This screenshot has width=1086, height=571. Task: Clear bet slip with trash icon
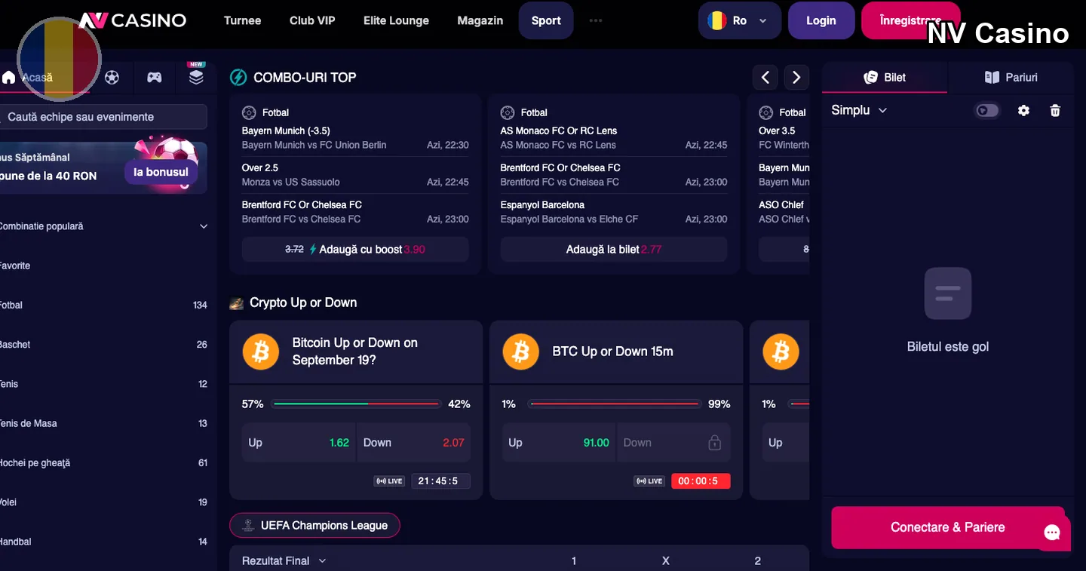coord(1055,110)
